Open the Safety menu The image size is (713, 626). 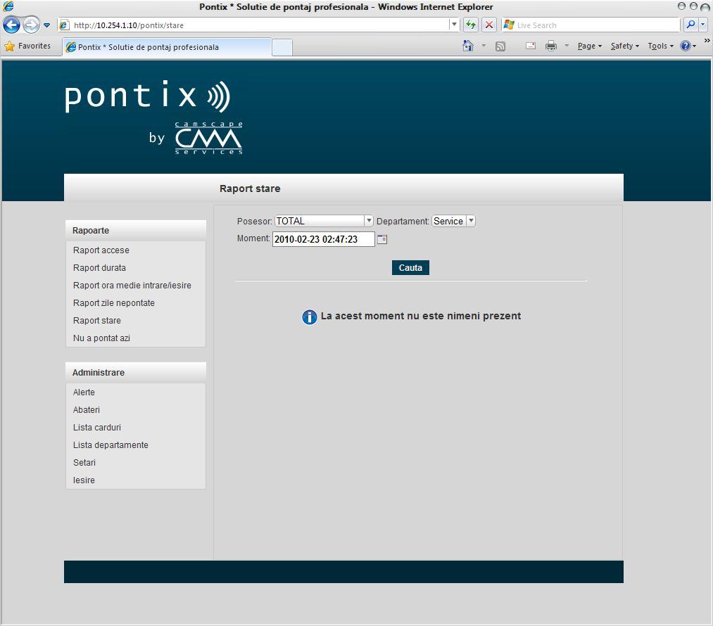(625, 46)
